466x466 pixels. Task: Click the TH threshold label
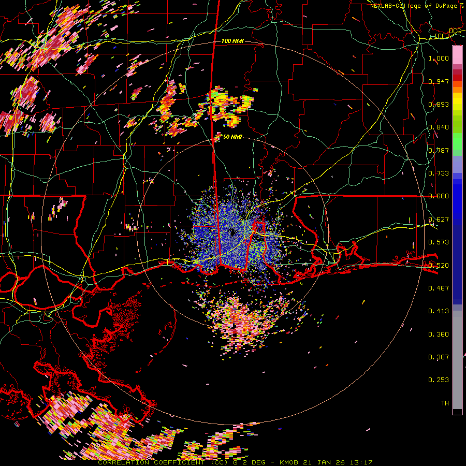pos(445,403)
